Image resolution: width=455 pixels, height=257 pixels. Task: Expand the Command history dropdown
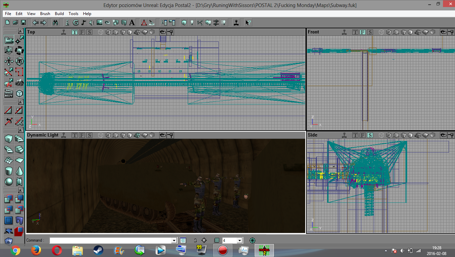[174, 240]
